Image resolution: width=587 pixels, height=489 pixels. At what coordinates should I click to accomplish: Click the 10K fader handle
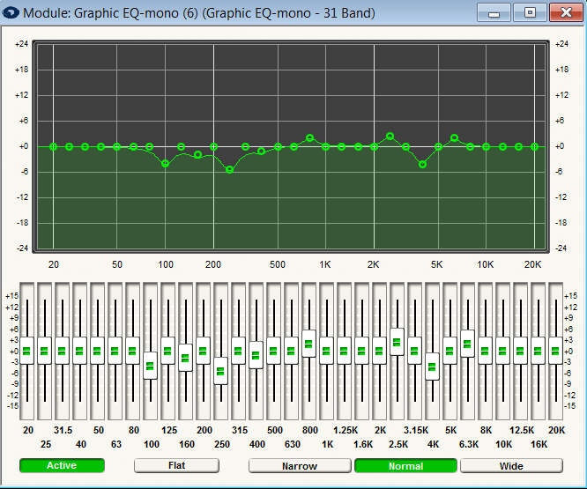(x=502, y=351)
